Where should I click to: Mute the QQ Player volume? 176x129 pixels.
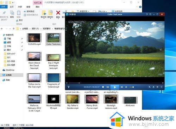pyautogui.click(x=126, y=87)
